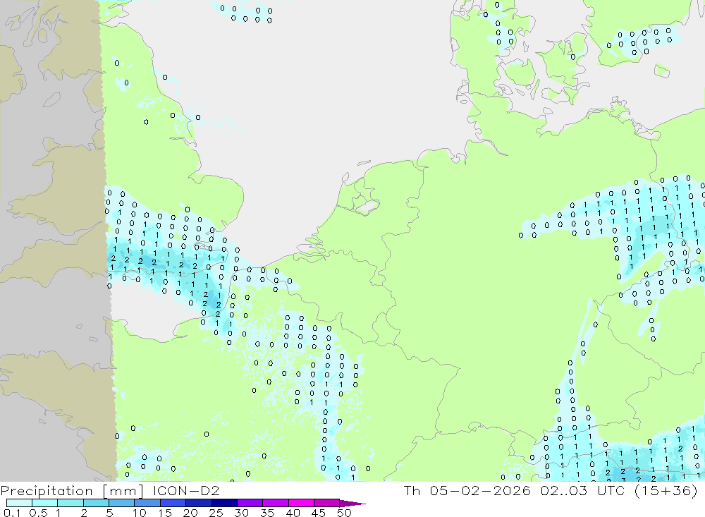This screenshot has width=705, height=517.
Task: Select the 2–5 mm legend color swatch
Action: click(x=96, y=503)
